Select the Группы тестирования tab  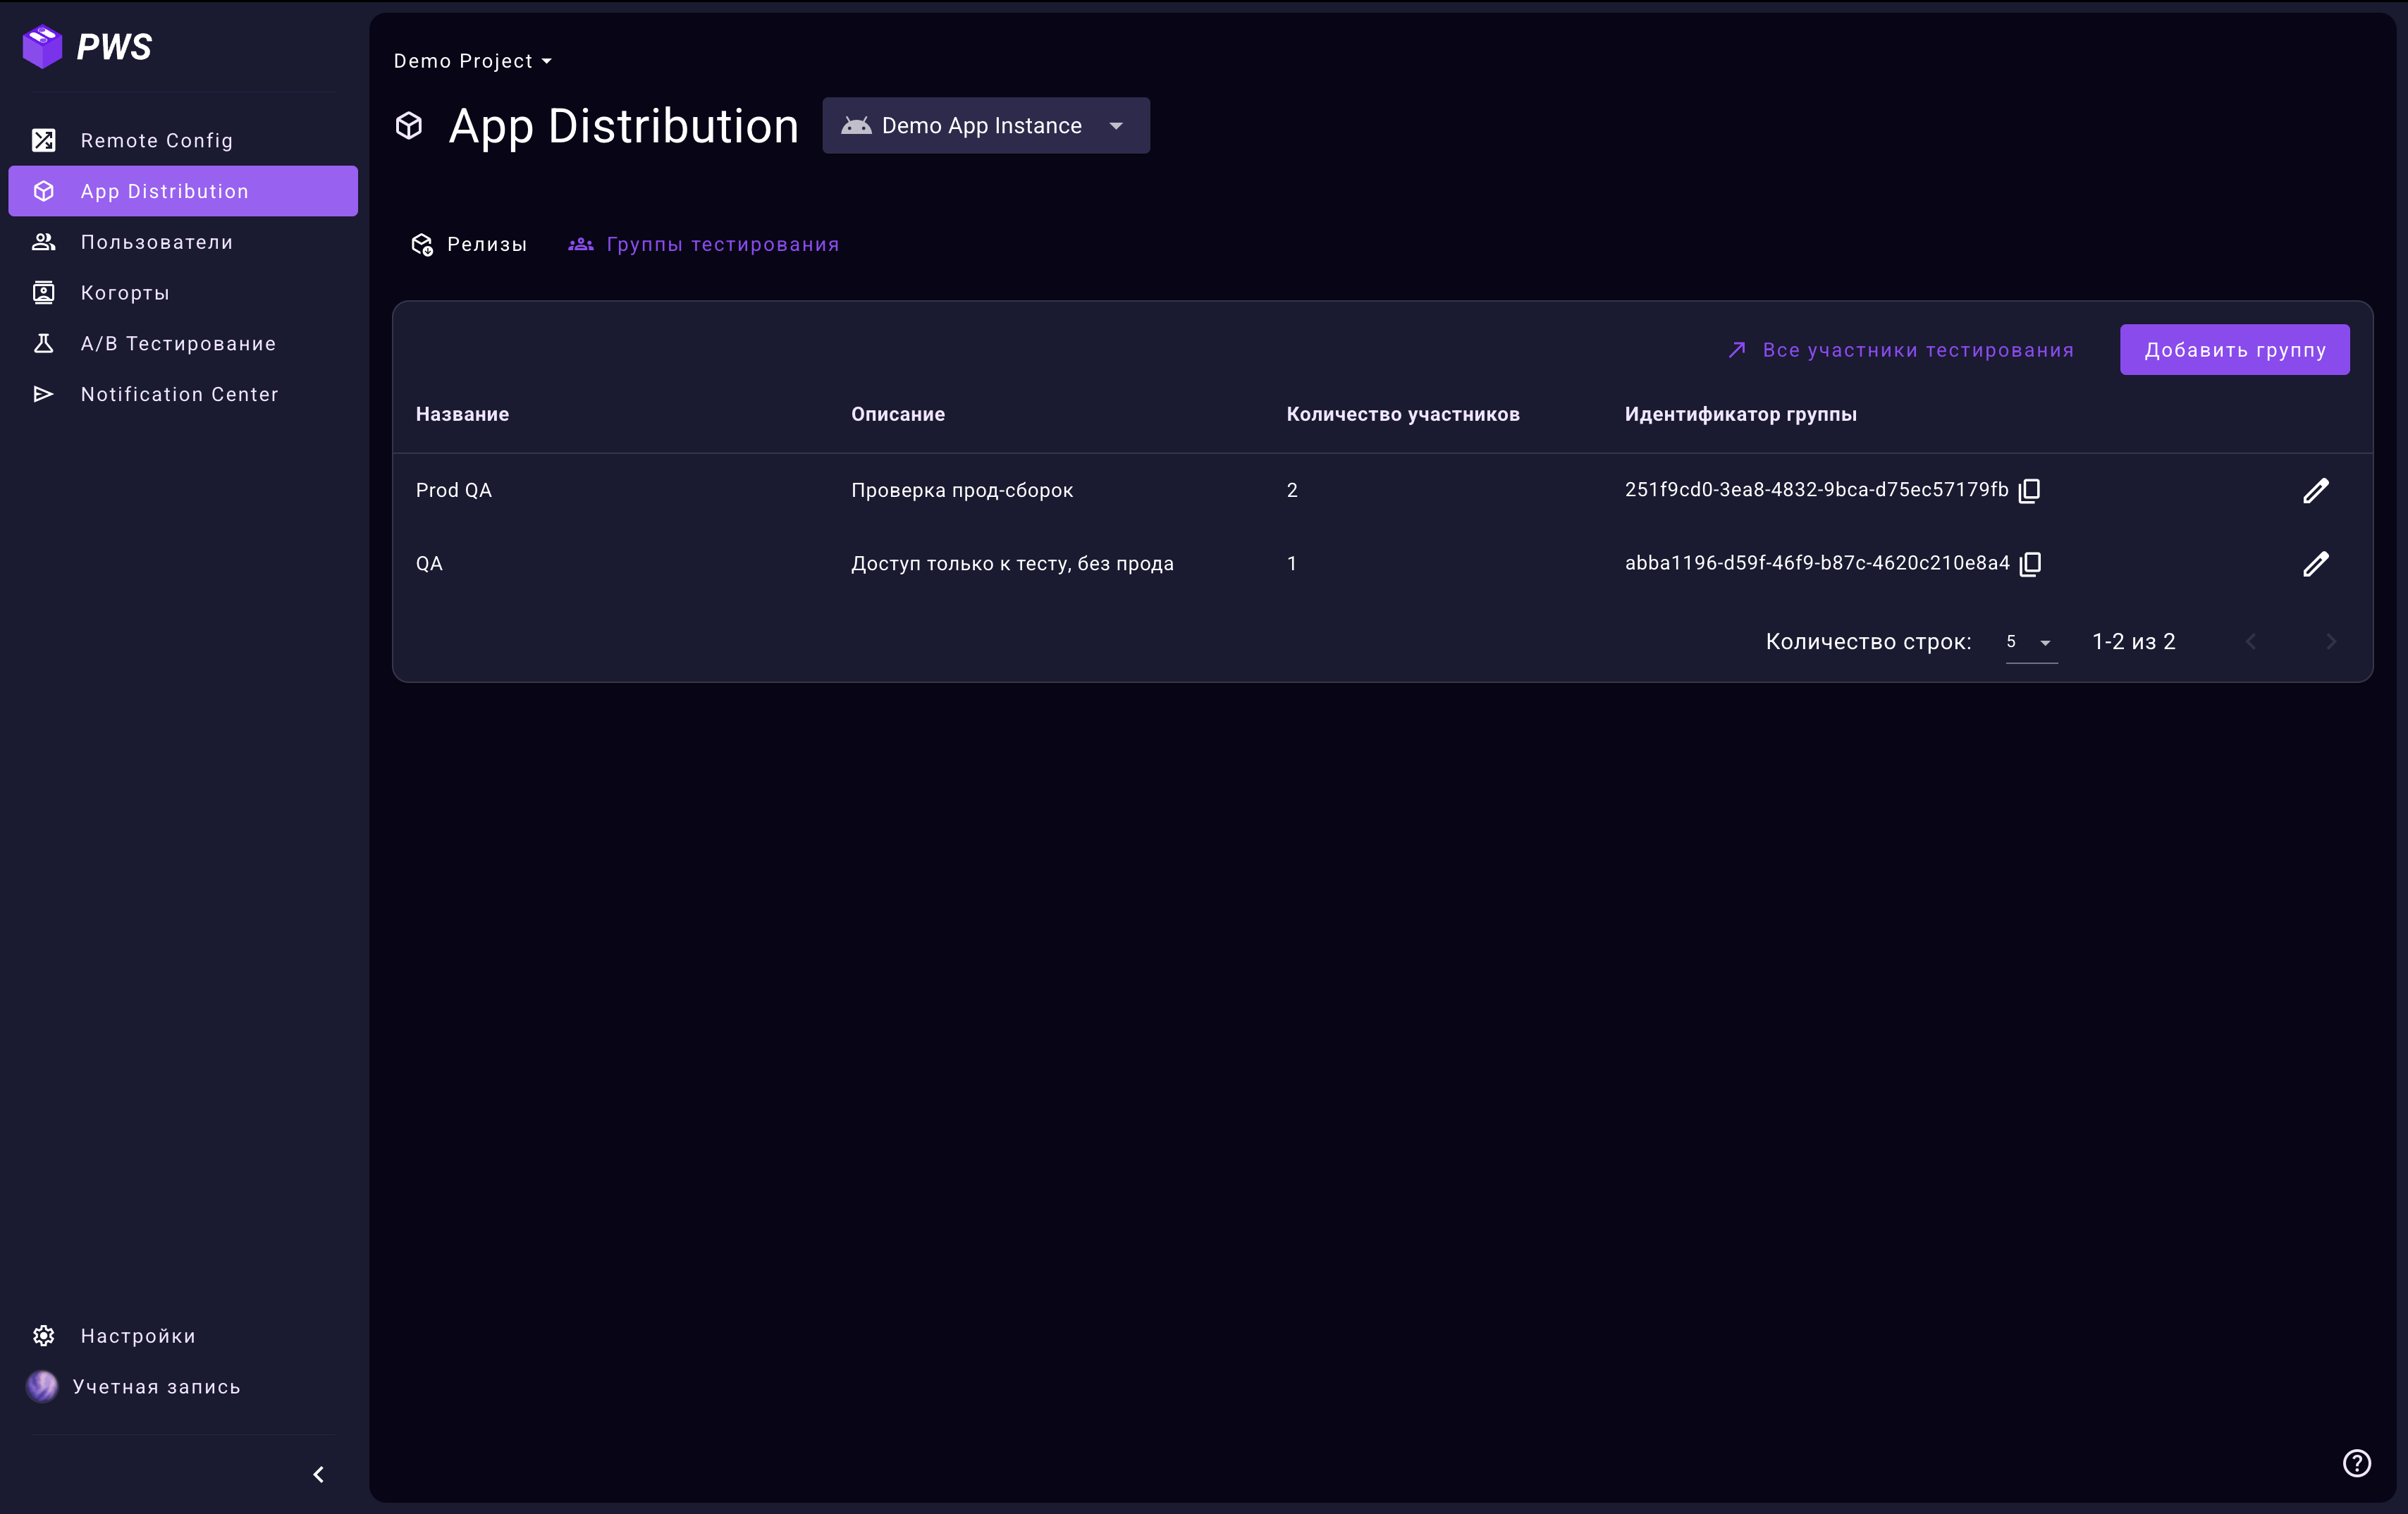[704, 245]
